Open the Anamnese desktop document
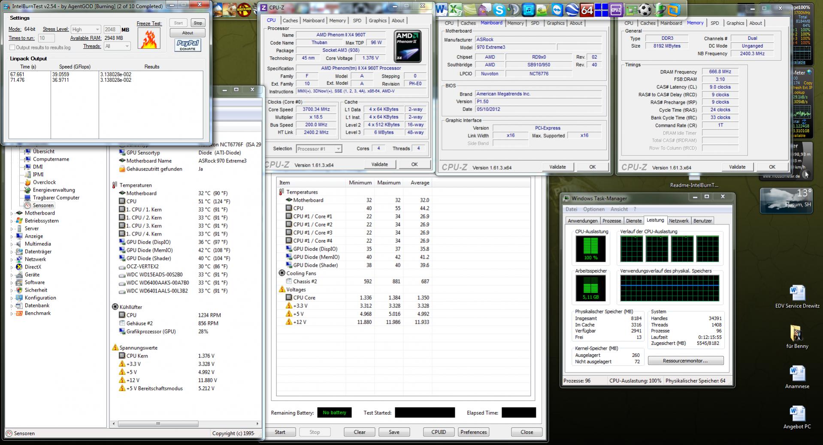823x445 pixels. point(797,377)
